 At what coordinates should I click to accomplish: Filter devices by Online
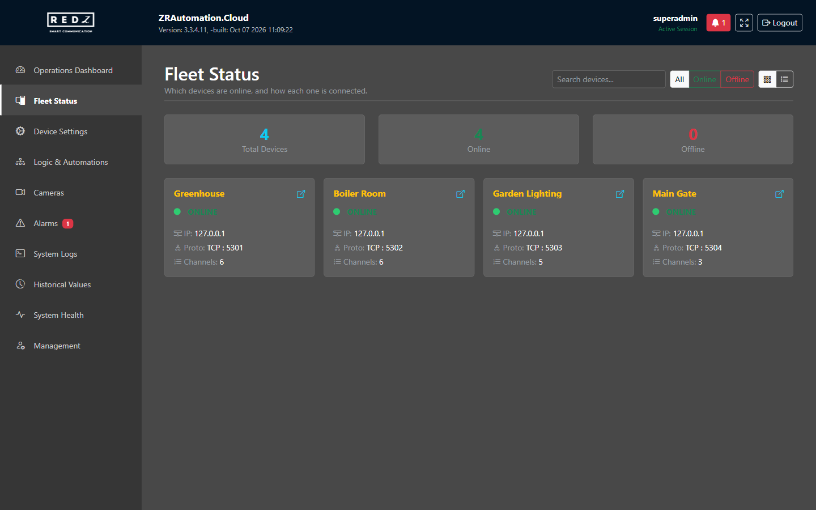704,79
